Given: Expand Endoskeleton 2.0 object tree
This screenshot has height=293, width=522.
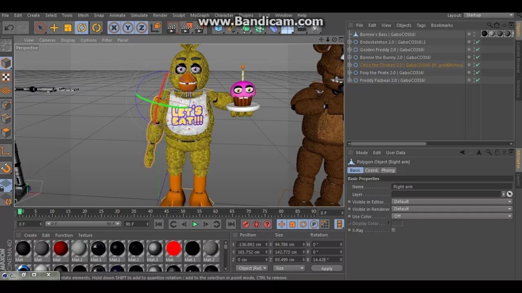Looking at the screenshot, I should click(x=349, y=42).
